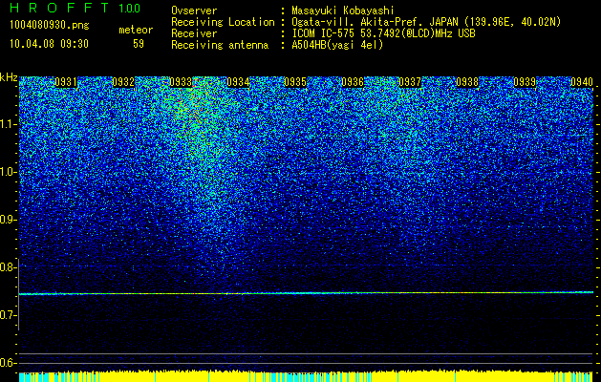The width and height of the screenshot is (601, 382).
Task: Click the 0.7 frequency axis label
Action: 8,315
